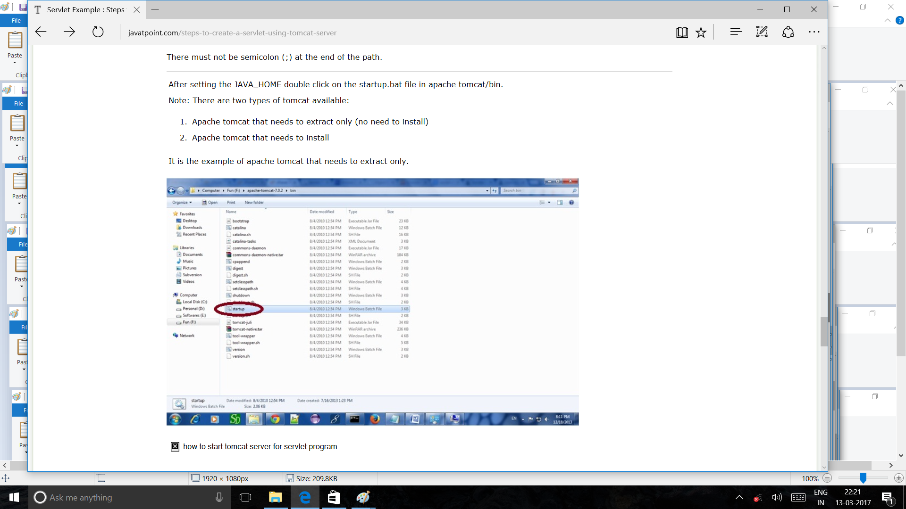
Task: Add page to favorites star
Action: pos(701,33)
